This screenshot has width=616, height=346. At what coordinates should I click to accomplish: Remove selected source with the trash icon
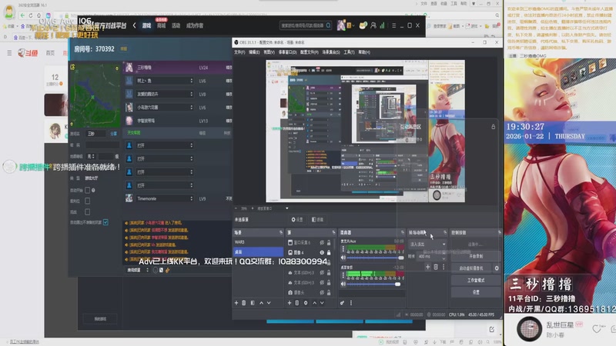(297, 303)
